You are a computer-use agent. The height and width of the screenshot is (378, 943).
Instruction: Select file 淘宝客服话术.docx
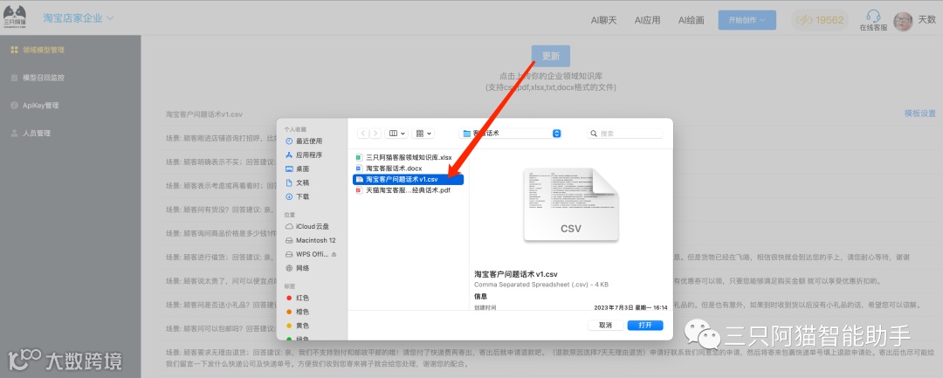coord(409,168)
